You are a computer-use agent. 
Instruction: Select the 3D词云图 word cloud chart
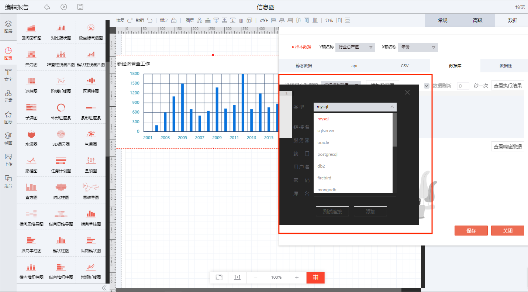pyautogui.click(x=61, y=138)
